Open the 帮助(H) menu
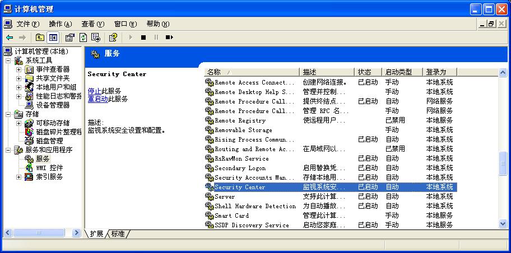The width and height of the screenshot is (511, 253). click(158, 24)
